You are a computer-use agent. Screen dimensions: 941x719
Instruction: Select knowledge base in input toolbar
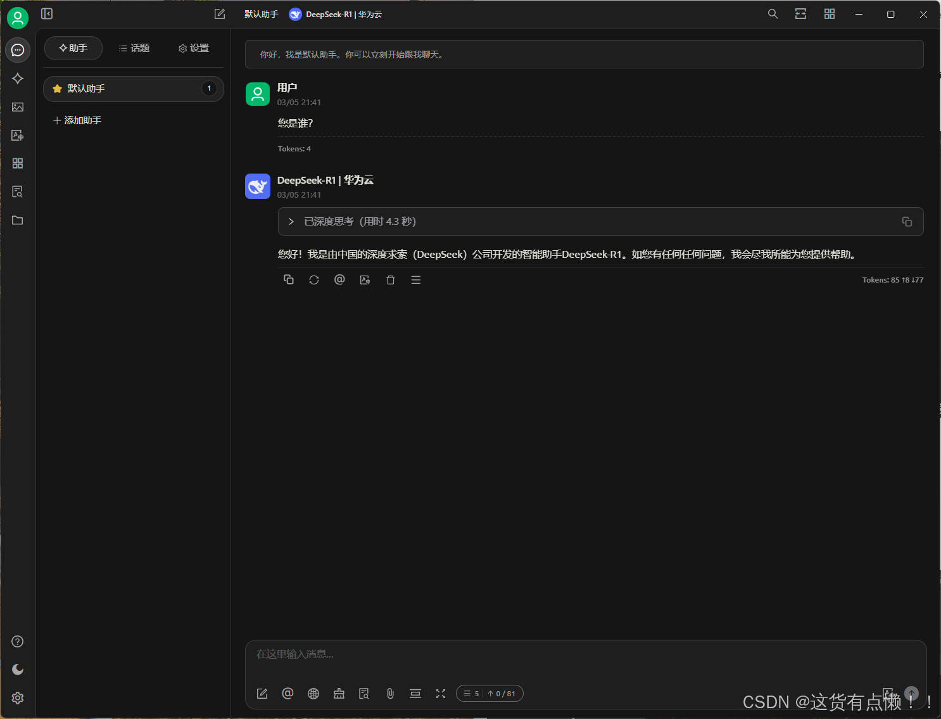click(364, 694)
